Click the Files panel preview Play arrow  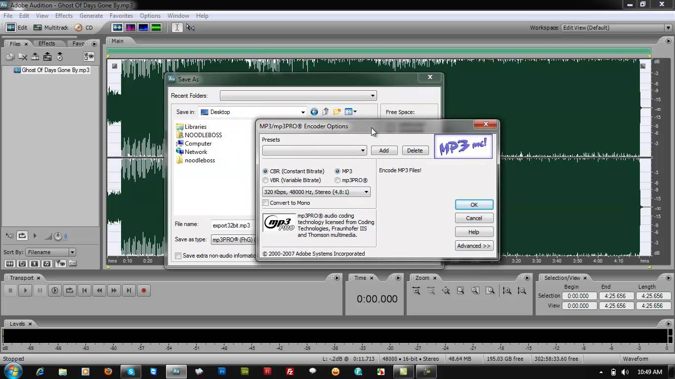[x=35, y=236]
